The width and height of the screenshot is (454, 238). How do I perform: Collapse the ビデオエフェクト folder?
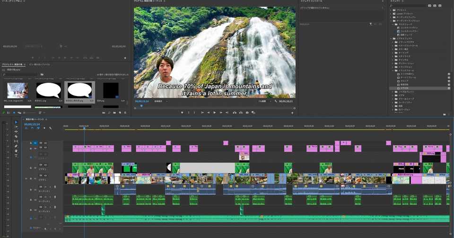pos(391,38)
